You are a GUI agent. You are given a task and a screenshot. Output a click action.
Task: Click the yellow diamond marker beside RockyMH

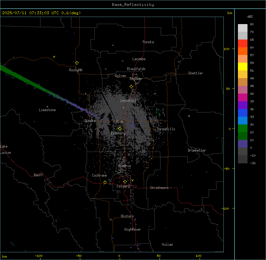(x=77, y=63)
